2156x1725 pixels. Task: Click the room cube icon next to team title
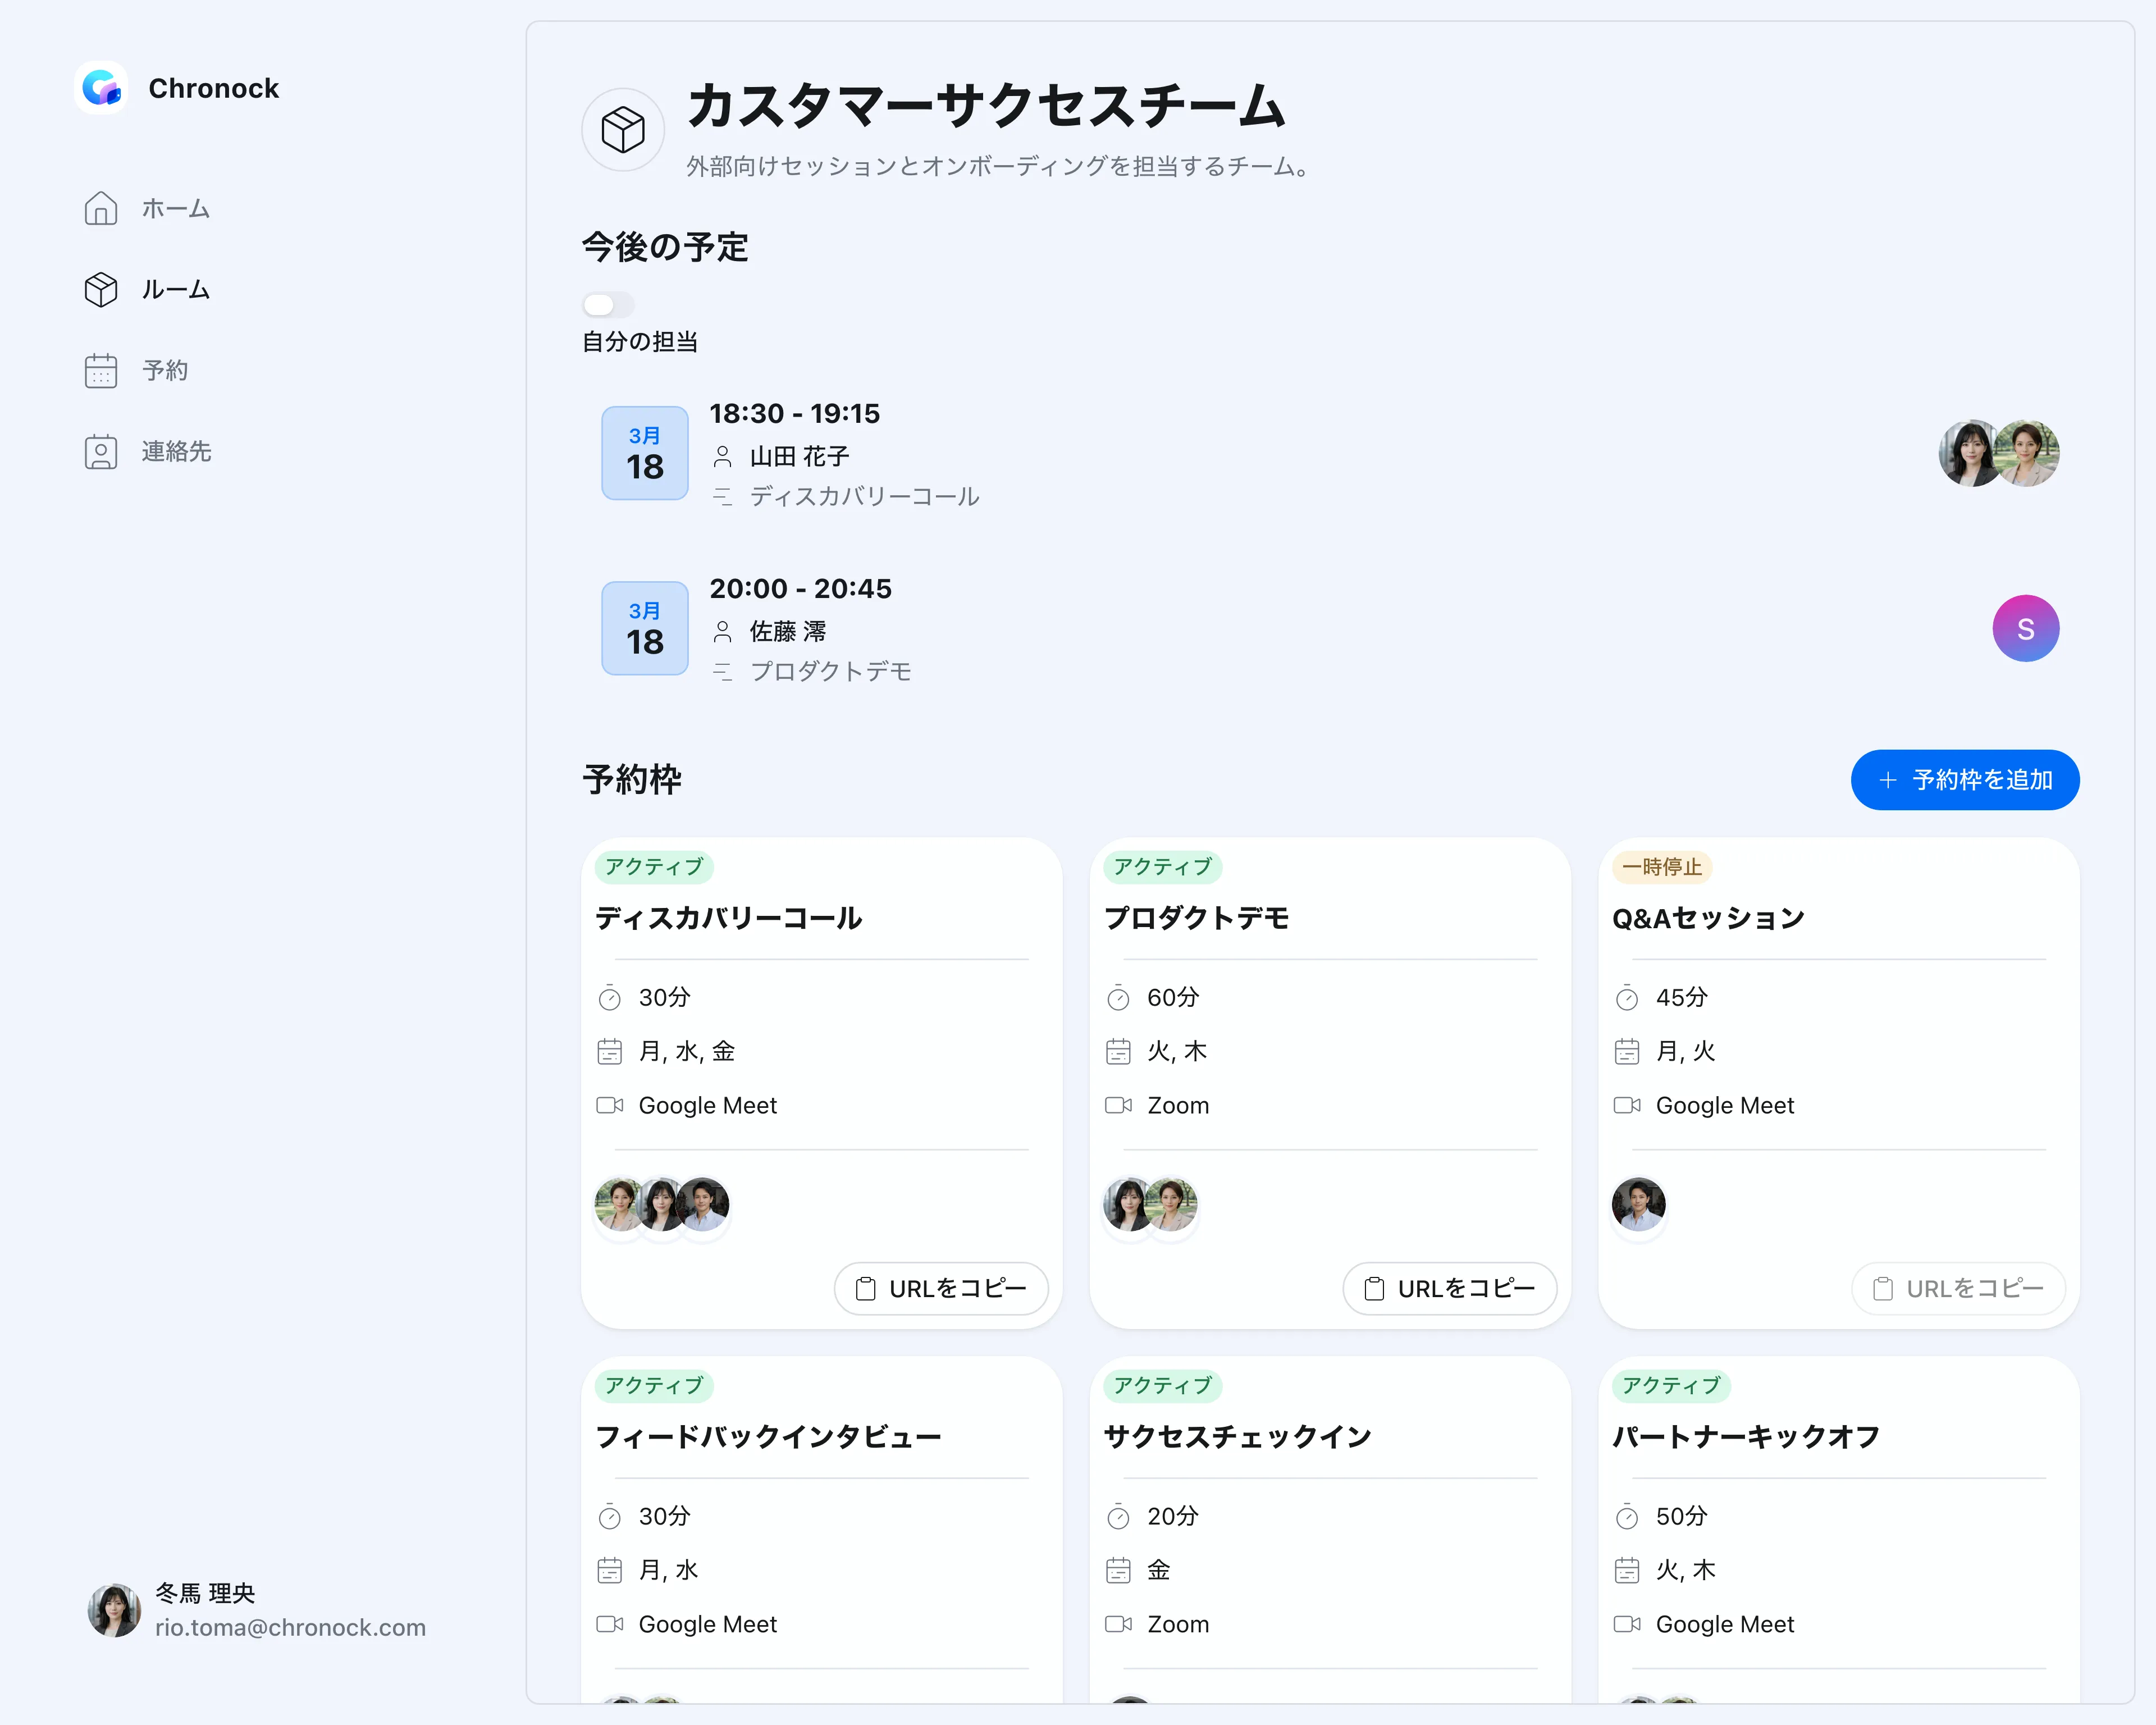coord(623,130)
